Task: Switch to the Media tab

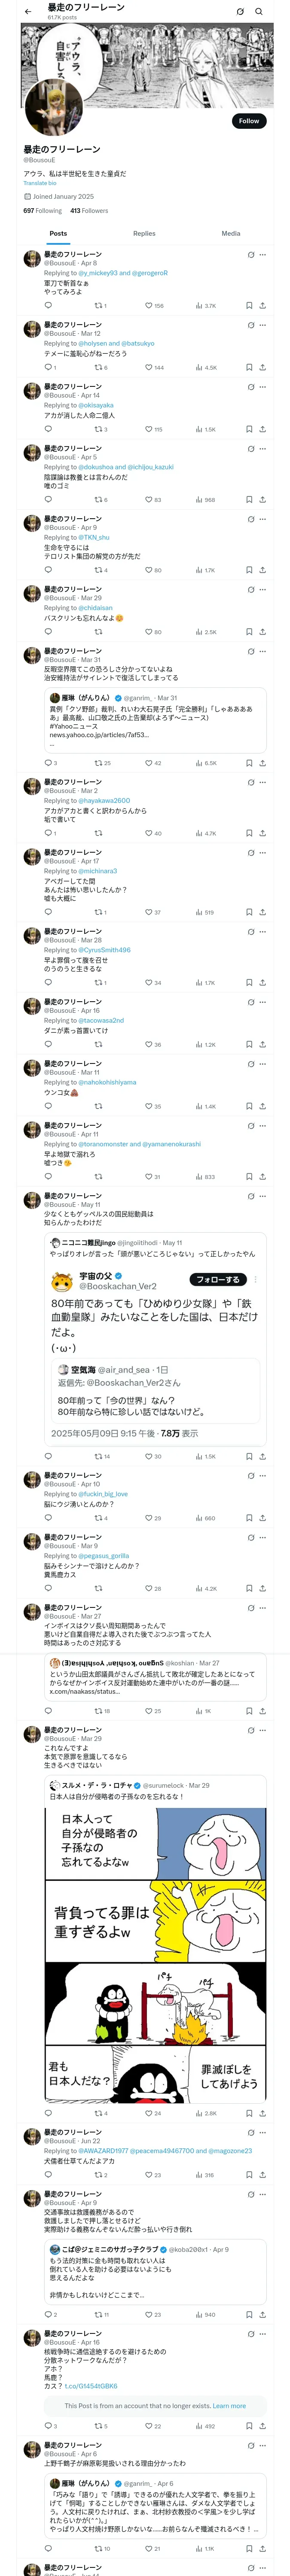Action: [230, 233]
